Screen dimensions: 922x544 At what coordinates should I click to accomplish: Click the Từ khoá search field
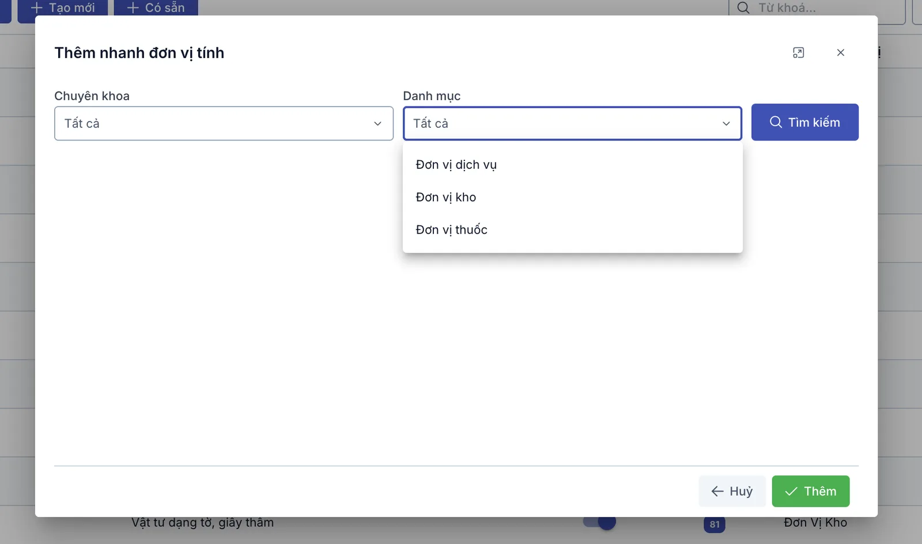coord(817,8)
